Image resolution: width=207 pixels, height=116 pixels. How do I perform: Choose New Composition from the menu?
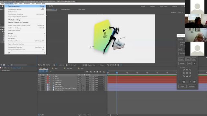[x=25, y=6]
